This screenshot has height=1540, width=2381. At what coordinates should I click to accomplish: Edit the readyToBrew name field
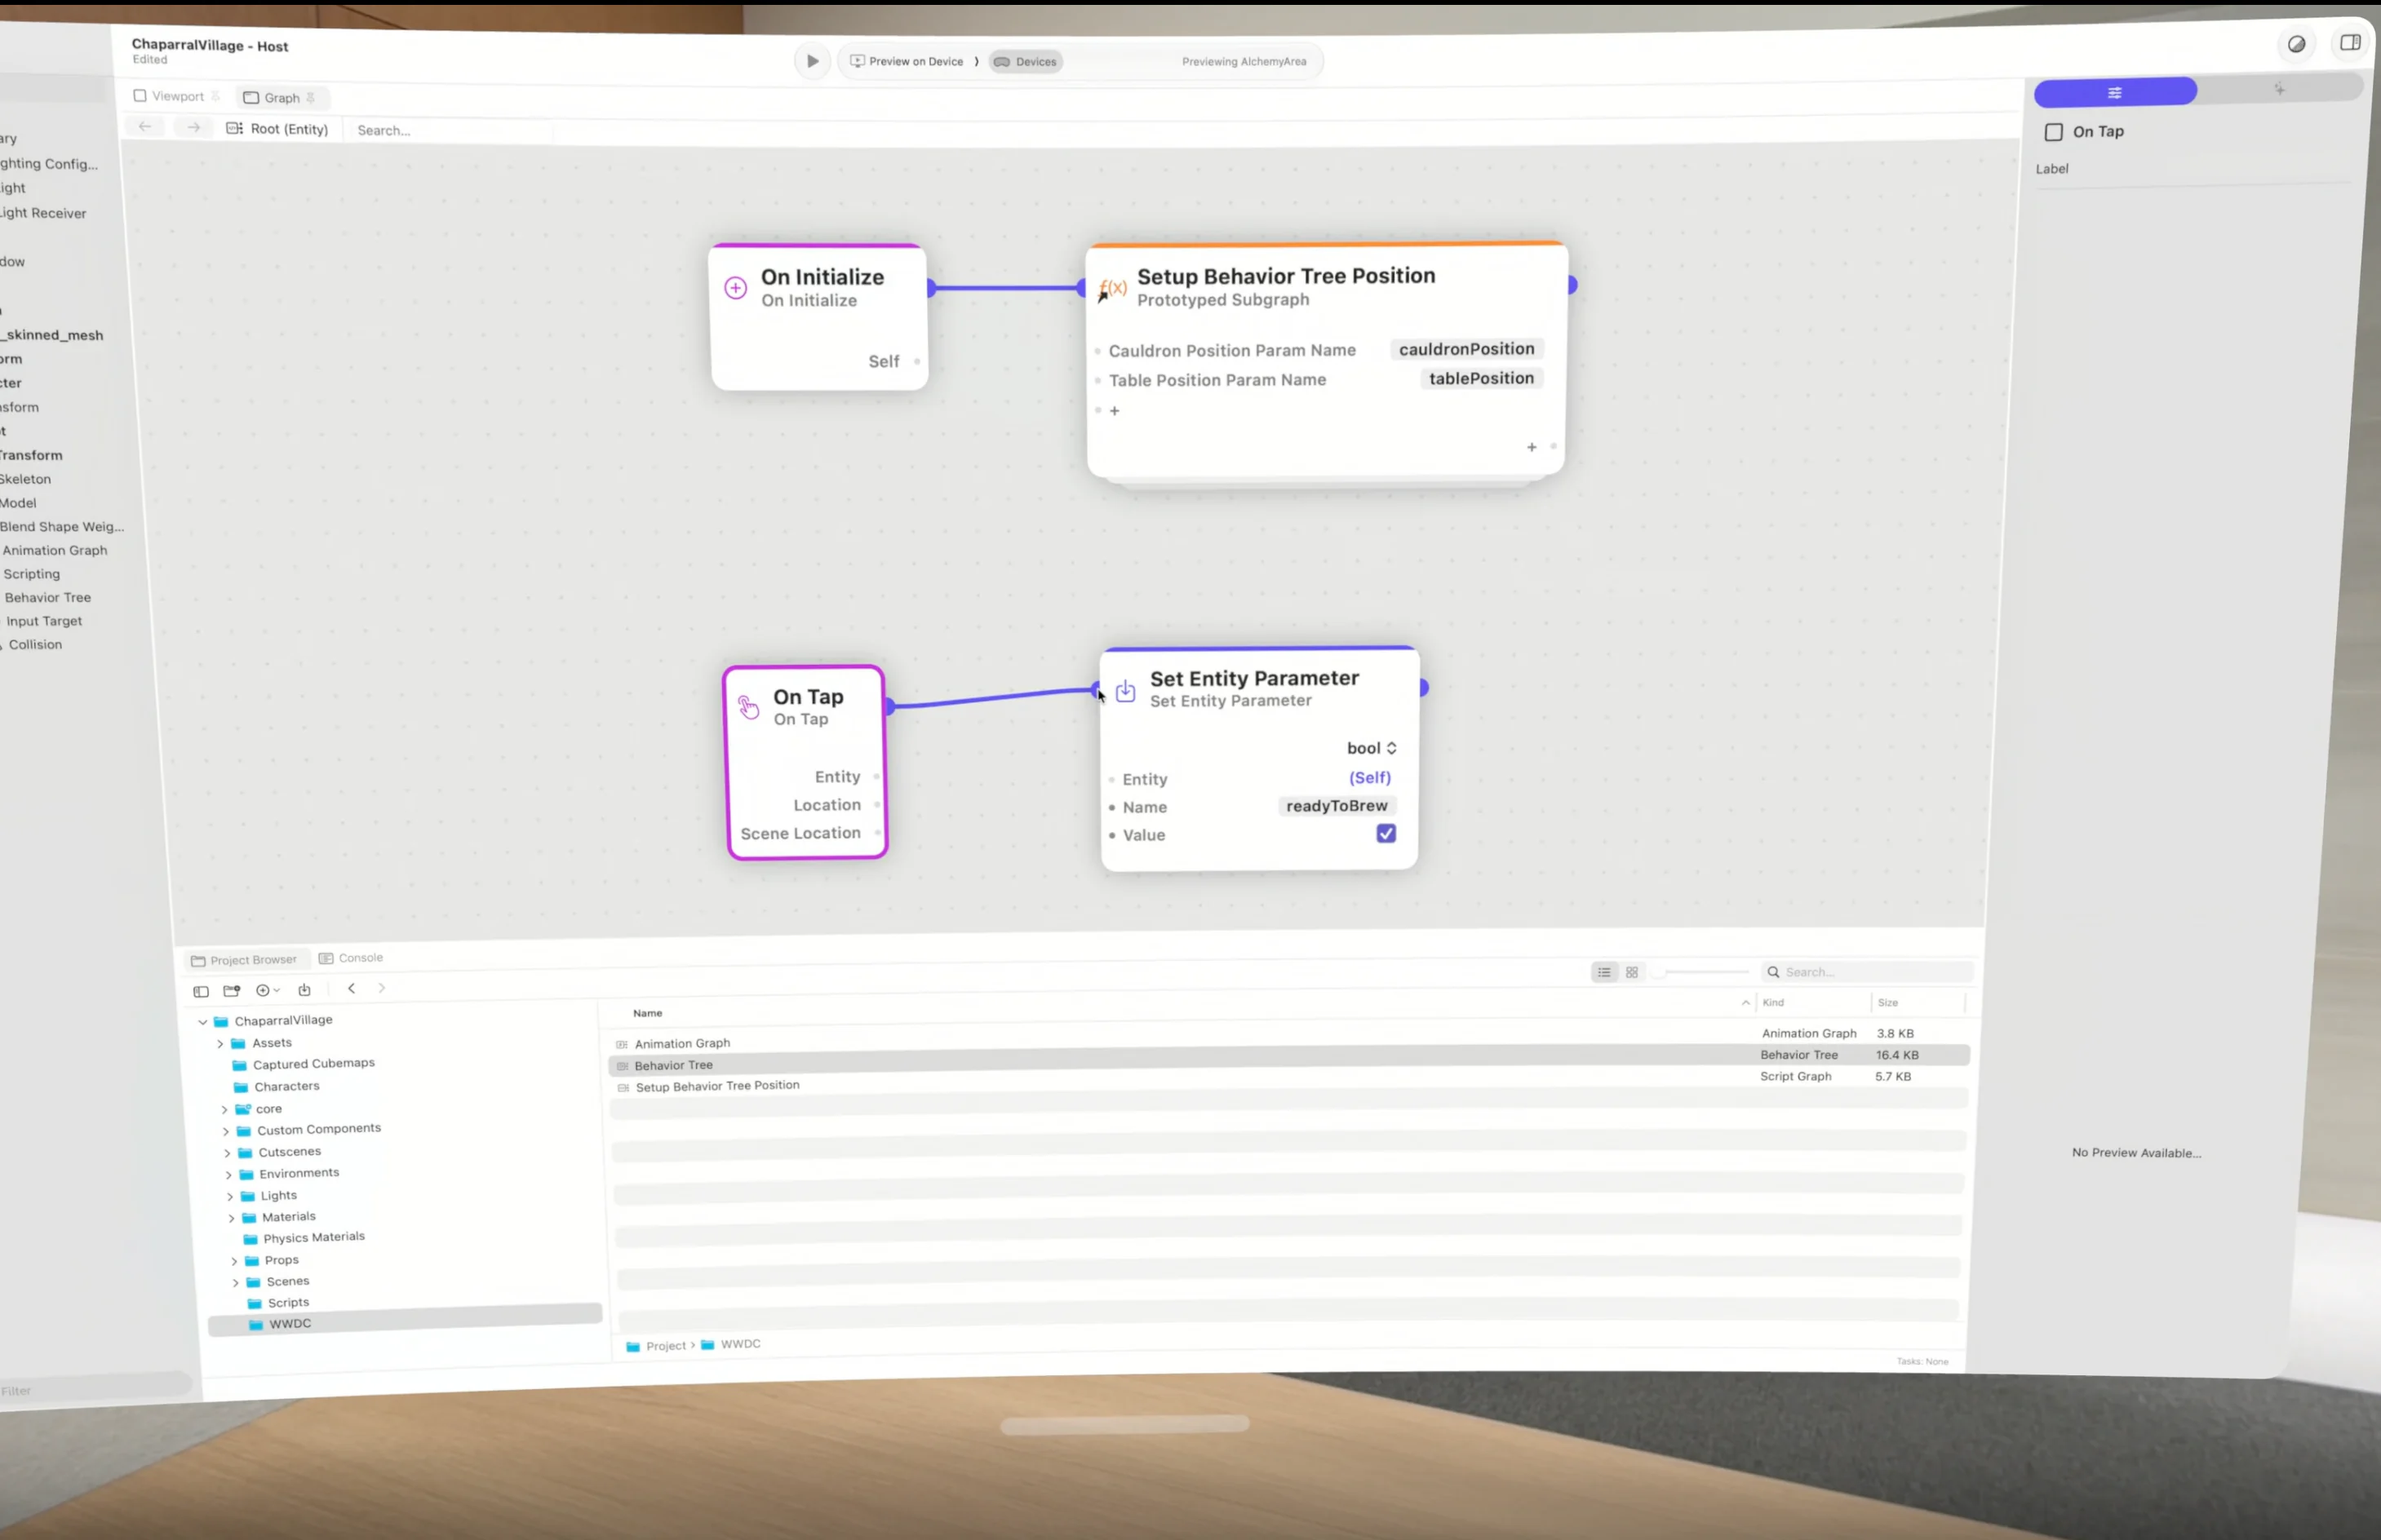tap(1337, 806)
